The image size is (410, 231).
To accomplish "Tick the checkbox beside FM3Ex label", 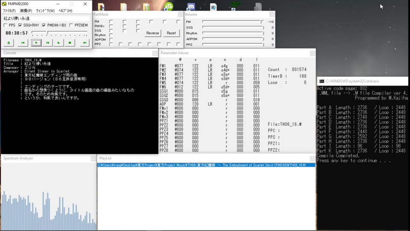I will coord(111,26).
